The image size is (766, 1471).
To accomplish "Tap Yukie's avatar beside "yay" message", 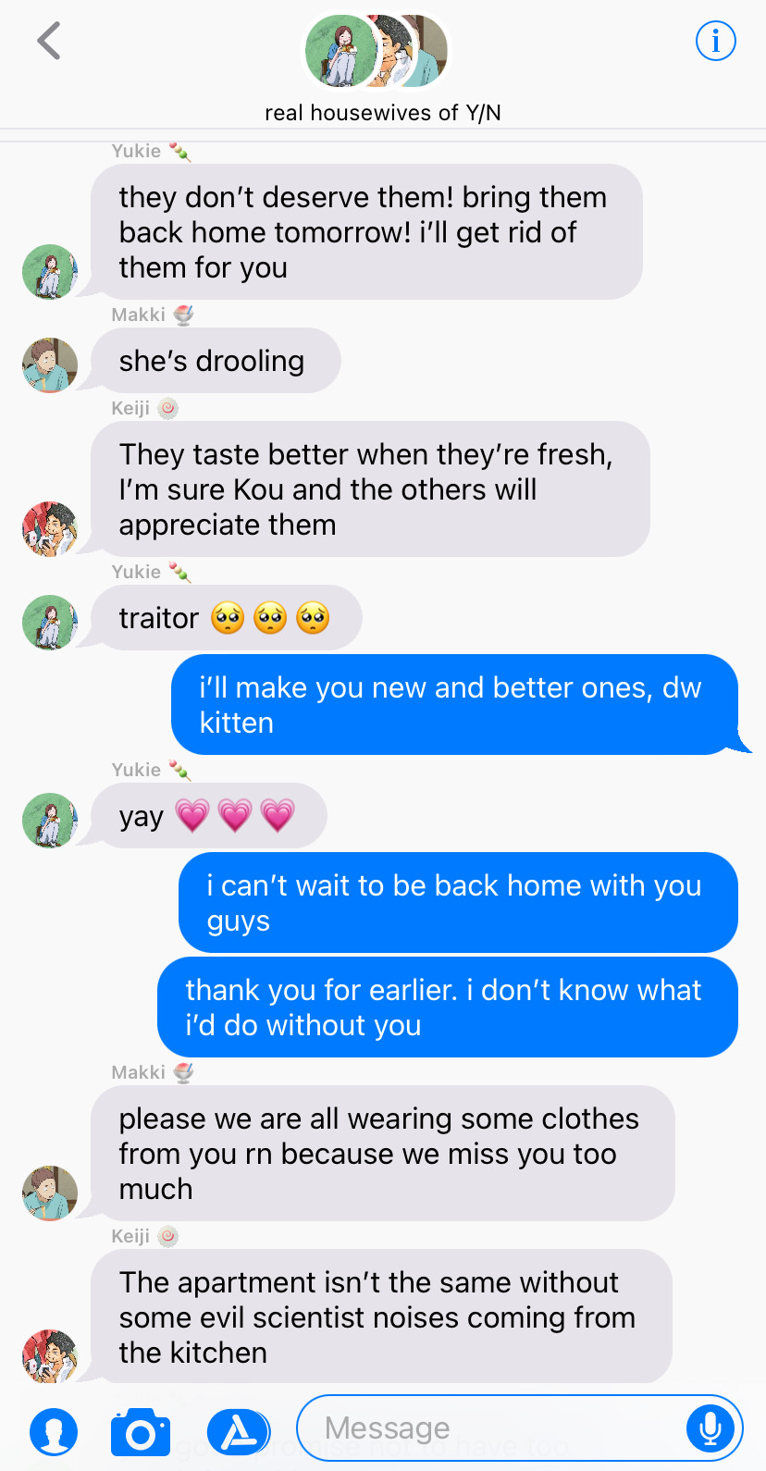I will click(50, 821).
